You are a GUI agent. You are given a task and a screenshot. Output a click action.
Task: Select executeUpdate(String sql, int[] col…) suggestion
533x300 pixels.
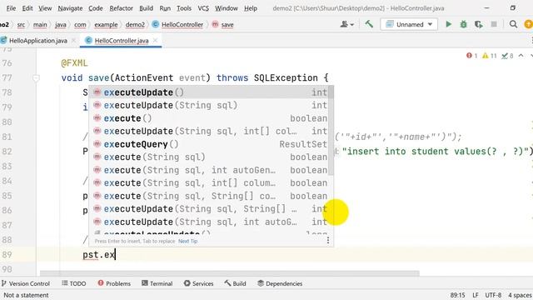pyautogui.click(x=209, y=131)
